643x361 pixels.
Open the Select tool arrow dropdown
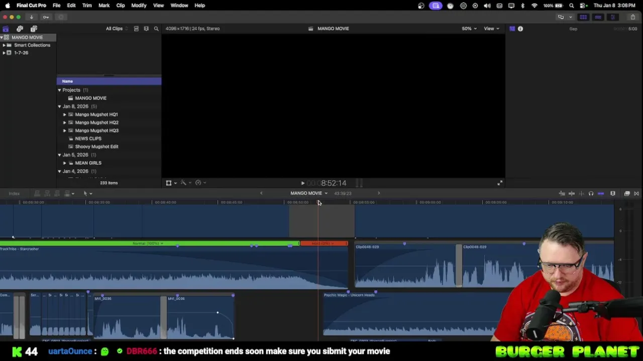pyautogui.click(x=88, y=194)
